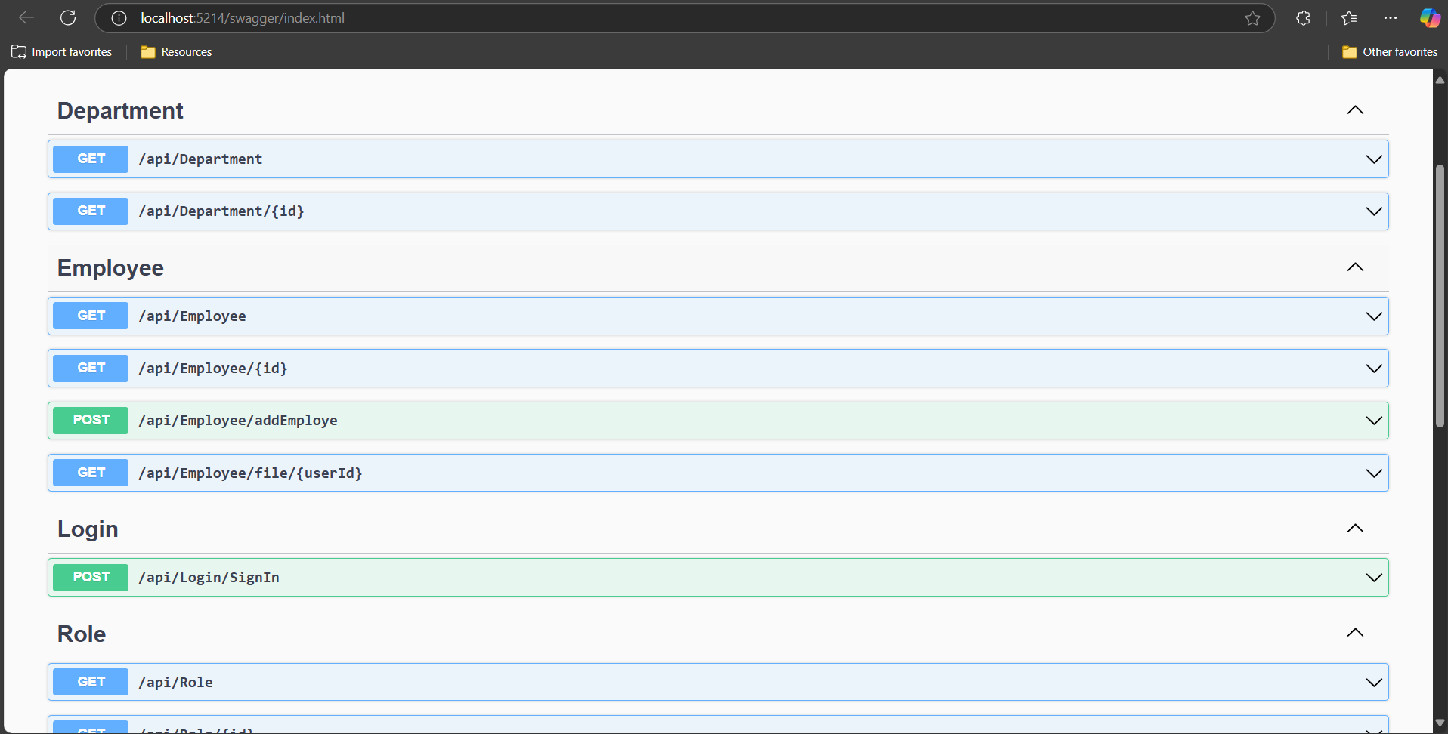View site information icon in address bar

[119, 18]
